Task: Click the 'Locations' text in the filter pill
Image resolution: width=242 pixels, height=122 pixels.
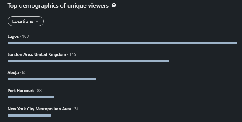Action: [23, 21]
